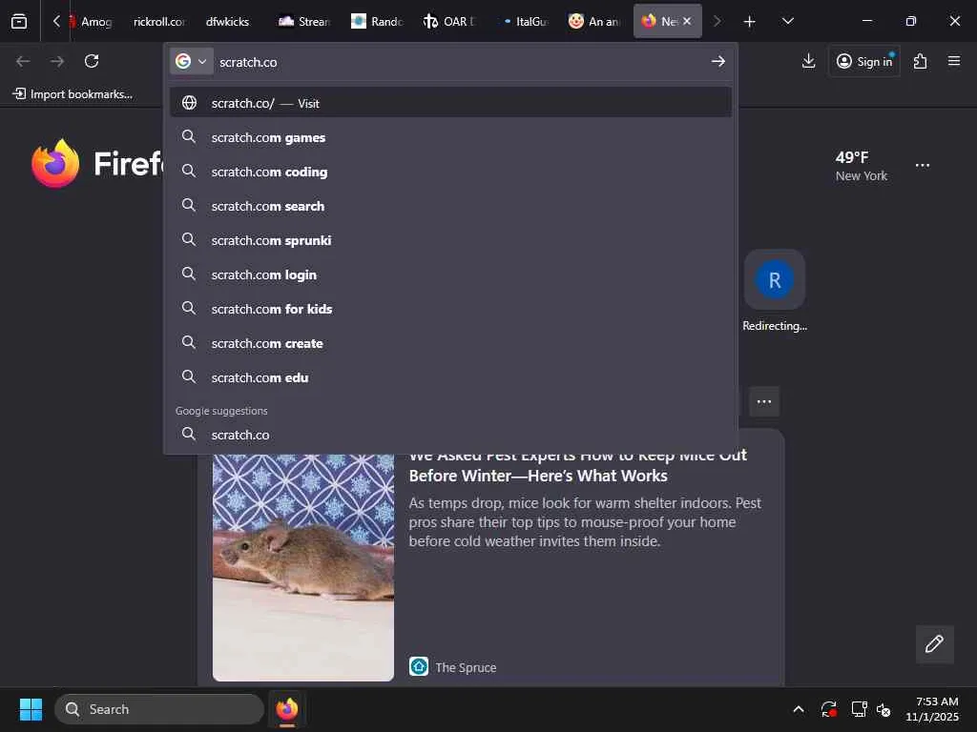The height and width of the screenshot is (732, 977).
Task: Select the scratch.co Google suggestion at bottom
Action: click(450, 435)
